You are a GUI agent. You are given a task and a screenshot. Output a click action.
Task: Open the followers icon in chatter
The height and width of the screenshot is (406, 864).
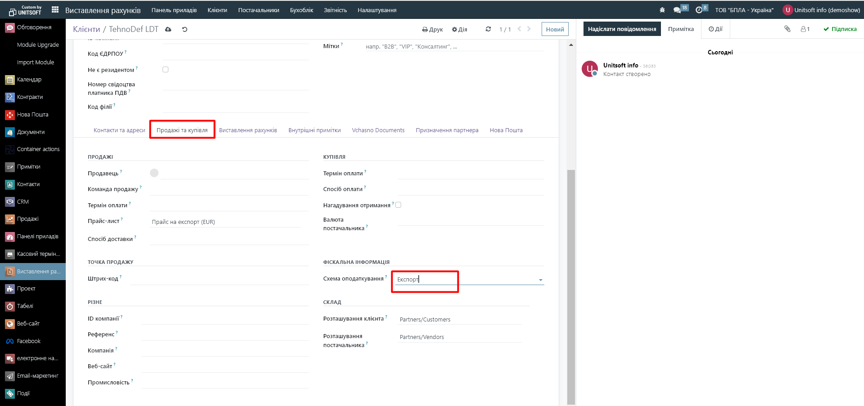[805, 29]
